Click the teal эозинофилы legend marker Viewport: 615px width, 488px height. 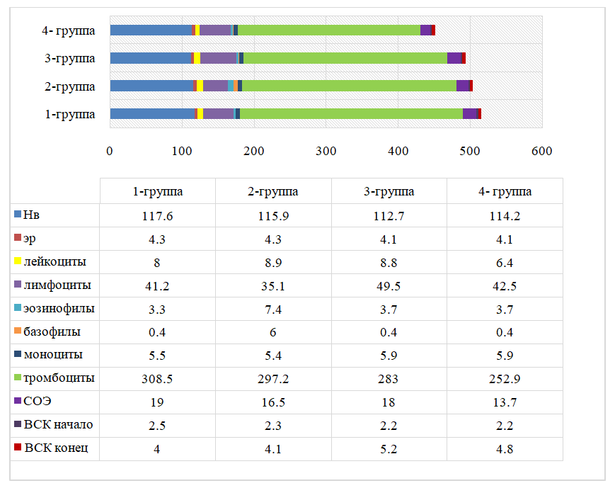point(18,308)
